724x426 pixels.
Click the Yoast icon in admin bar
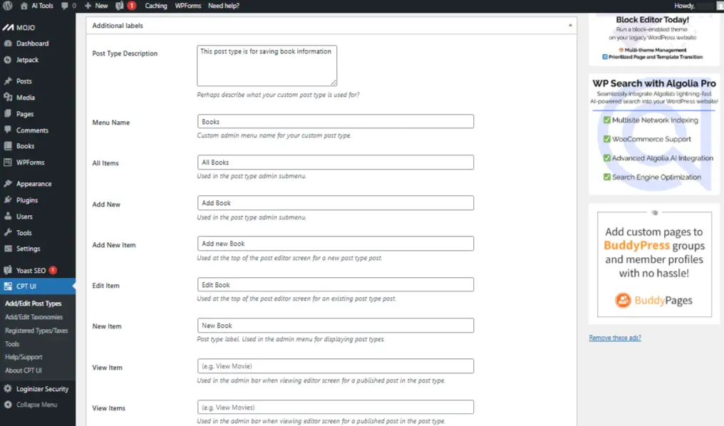119,6
